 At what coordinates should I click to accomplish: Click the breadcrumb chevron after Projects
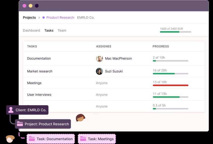pyautogui.click(x=39, y=18)
